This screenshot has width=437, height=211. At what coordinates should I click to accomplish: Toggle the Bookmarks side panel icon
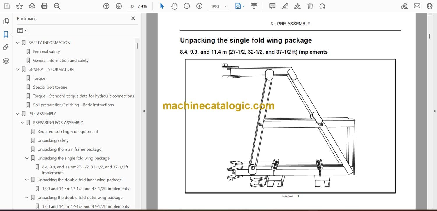[6, 34]
